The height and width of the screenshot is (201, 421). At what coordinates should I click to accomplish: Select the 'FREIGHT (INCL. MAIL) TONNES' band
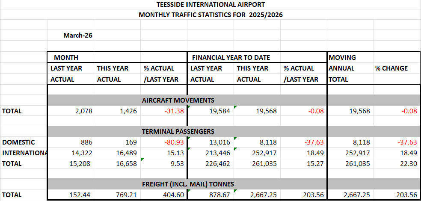point(188,184)
